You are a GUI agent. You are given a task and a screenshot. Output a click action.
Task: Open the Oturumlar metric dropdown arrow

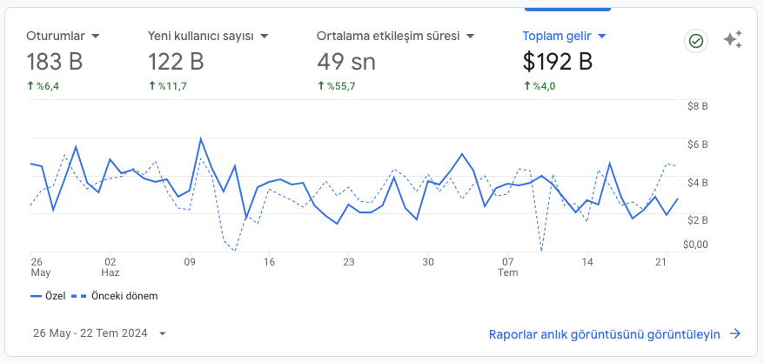point(96,37)
